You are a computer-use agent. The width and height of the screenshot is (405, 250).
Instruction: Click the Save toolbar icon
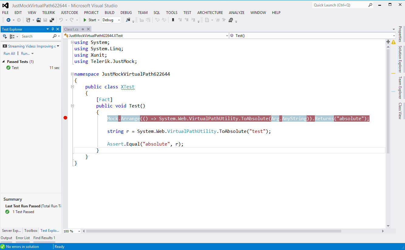pyautogui.click(x=45, y=20)
